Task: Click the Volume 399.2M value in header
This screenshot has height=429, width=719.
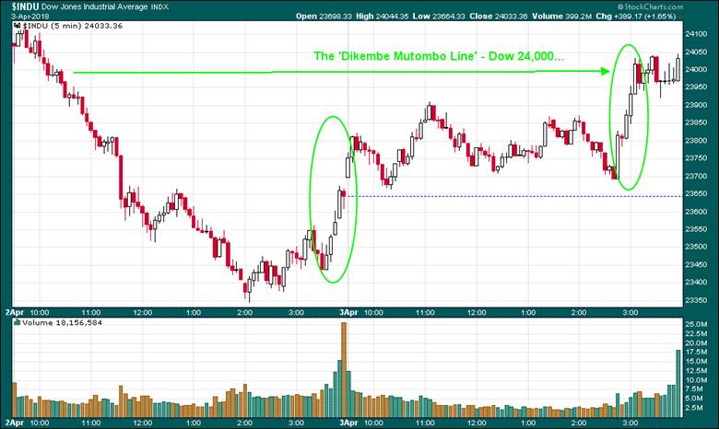Action: point(605,17)
